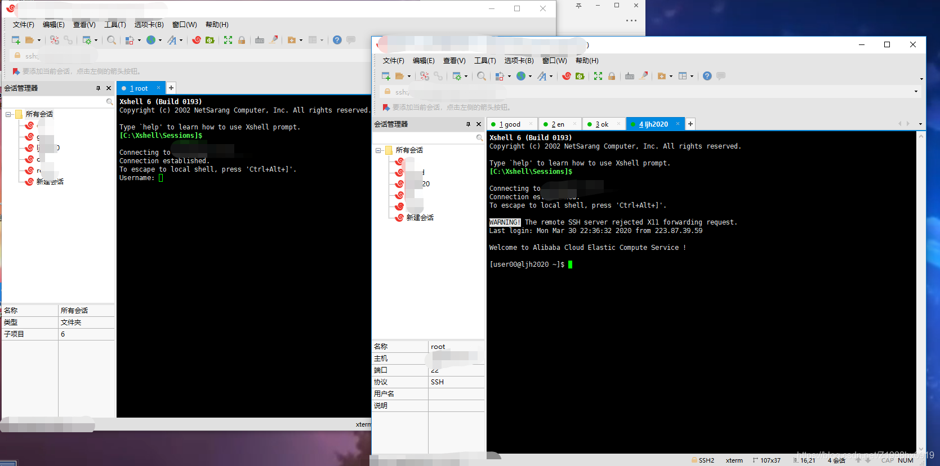
Task: Click full screen icon in back Xshell window
Action: coord(228,40)
